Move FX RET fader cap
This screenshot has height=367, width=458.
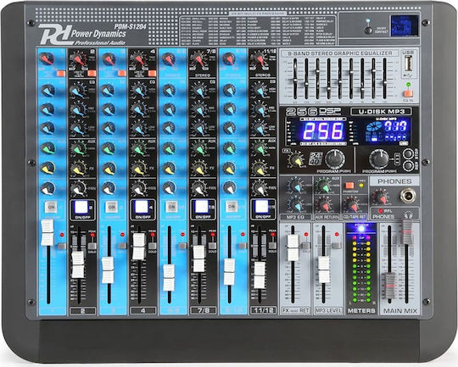[293, 247]
